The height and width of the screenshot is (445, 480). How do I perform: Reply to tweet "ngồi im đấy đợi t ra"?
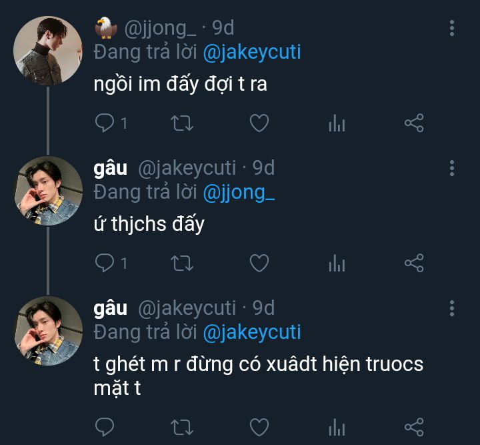pos(105,123)
